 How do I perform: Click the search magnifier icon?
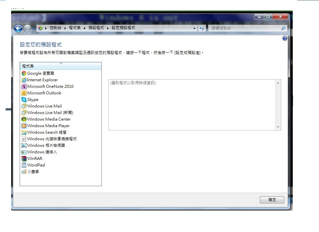pos(283,28)
